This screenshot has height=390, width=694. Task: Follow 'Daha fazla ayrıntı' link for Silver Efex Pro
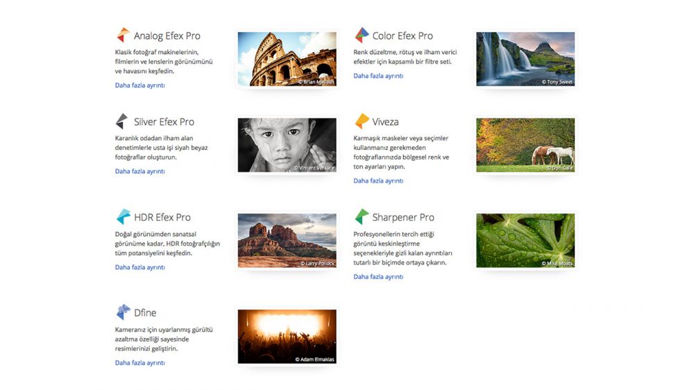click(139, 171)
